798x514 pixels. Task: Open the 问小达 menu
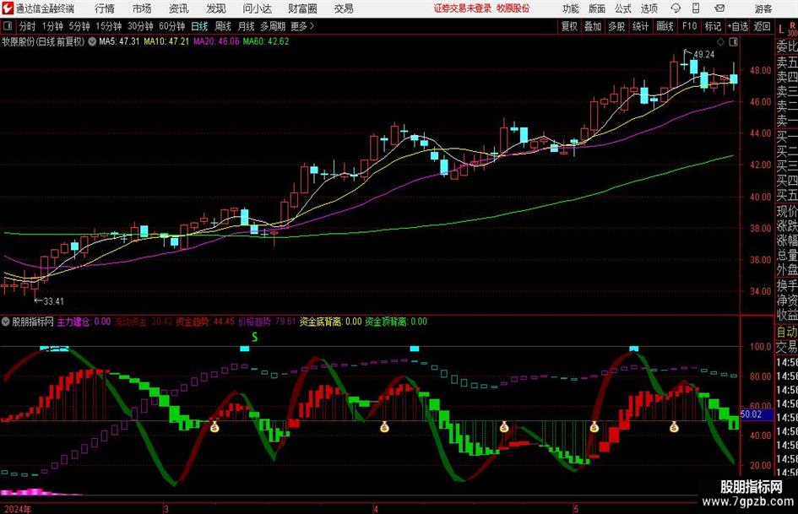coord(257,8)
